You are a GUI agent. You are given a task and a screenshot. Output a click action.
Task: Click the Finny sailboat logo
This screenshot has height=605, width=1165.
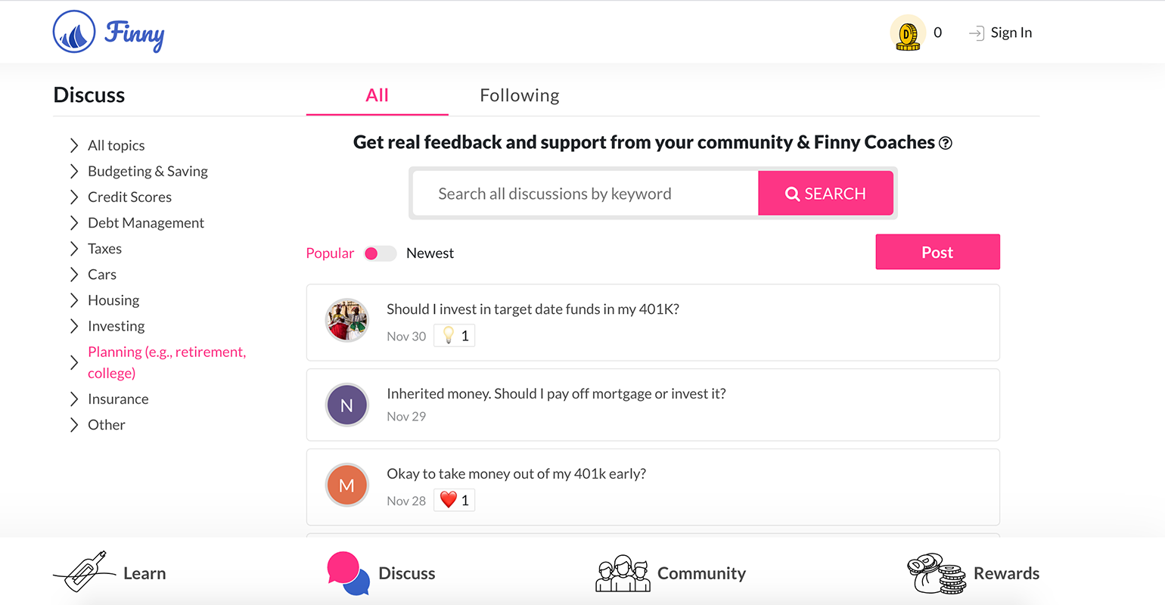click(74, 32)
